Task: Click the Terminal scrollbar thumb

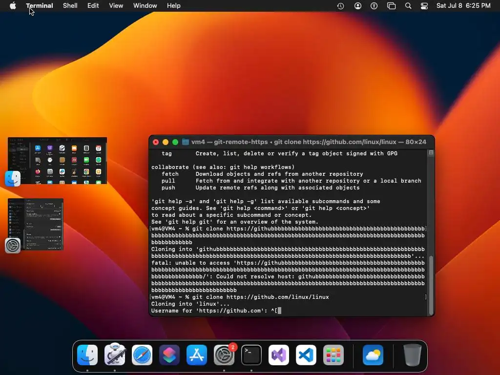Action: (431, 285)
